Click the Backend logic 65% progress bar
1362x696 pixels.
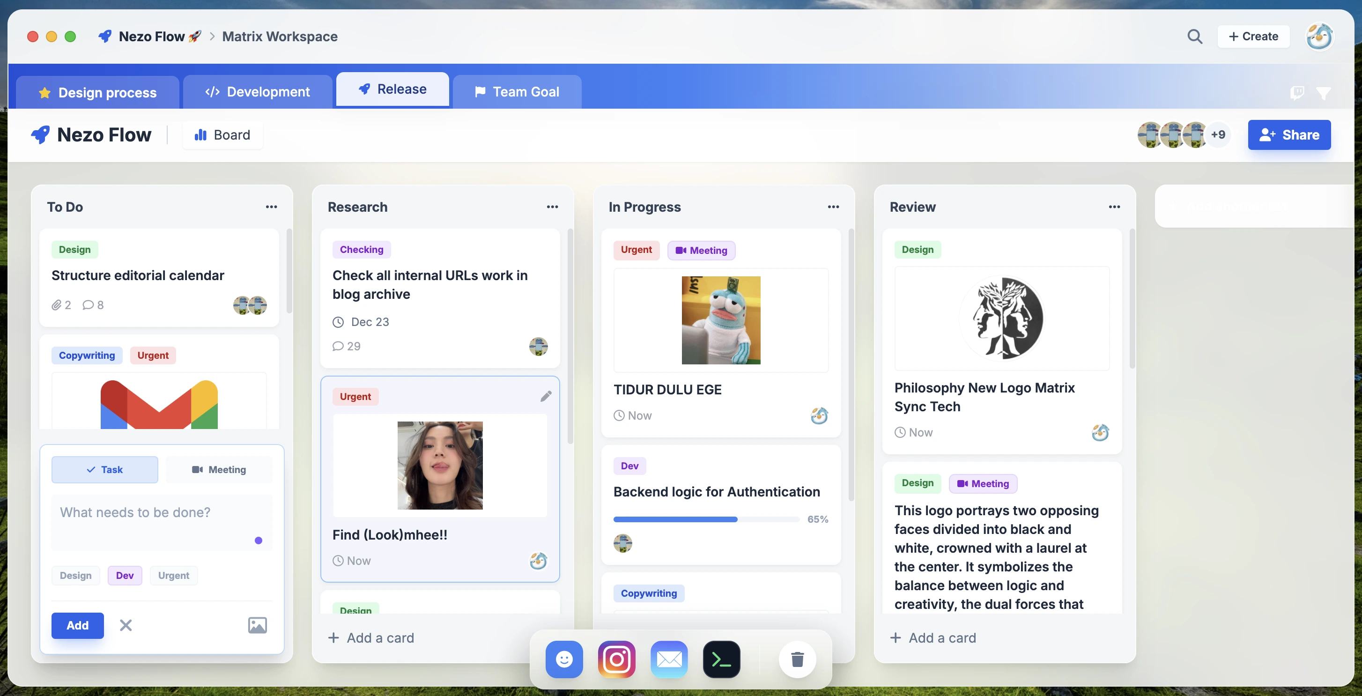(x=706, y=519)
